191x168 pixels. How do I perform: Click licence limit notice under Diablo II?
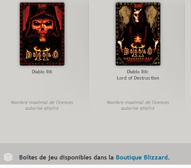click(42, 105)
